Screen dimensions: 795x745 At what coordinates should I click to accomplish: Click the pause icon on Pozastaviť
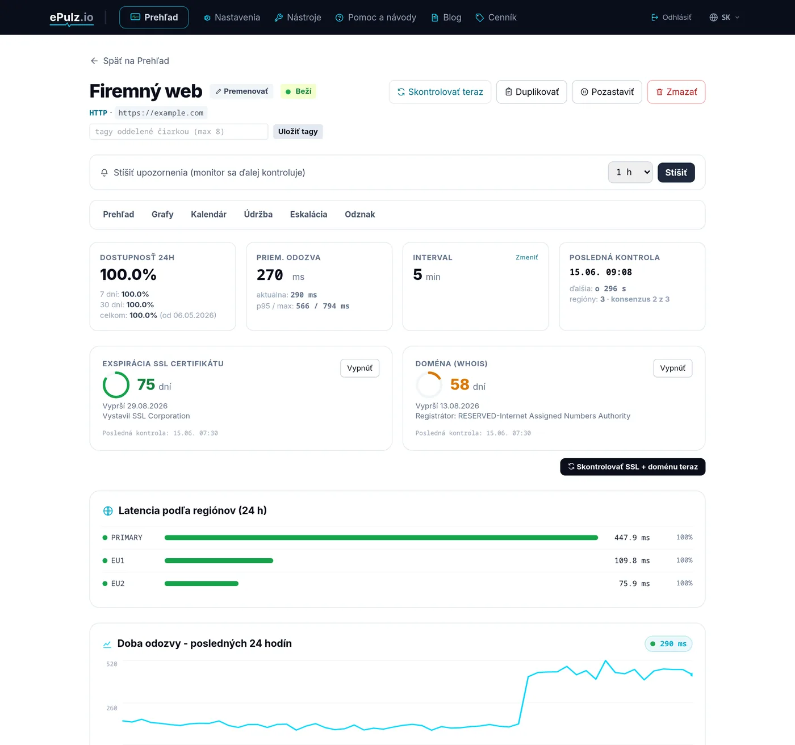click(x=584, y=92)
